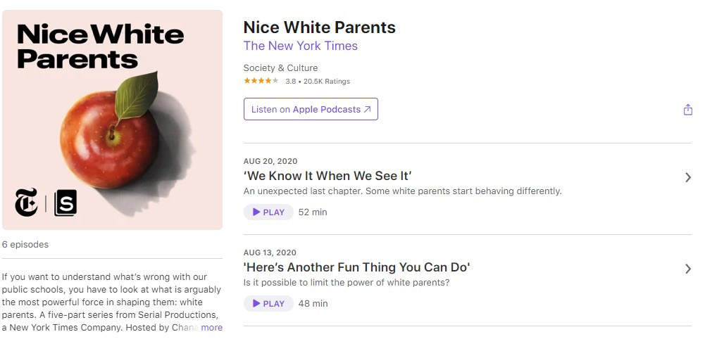This screenshot has width=705, height=339.
Task: Click the share icon on the right
Action: pyautogui.click(x=688, y=110)
